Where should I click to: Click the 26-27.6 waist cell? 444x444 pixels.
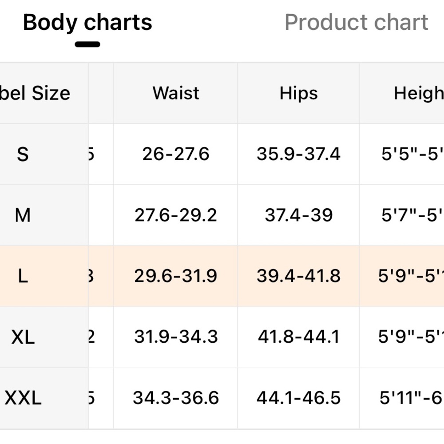175,155
